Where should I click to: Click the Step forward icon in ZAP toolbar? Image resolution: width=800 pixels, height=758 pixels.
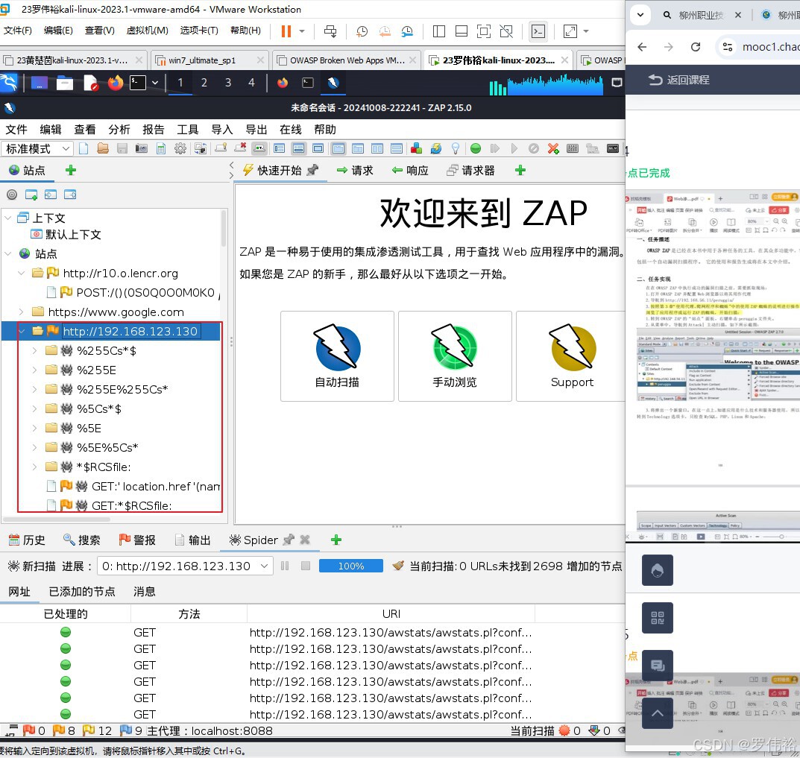click(494, 148)
